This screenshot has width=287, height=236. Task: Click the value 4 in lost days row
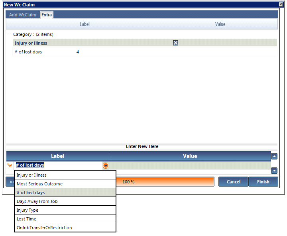coord(78,52)
